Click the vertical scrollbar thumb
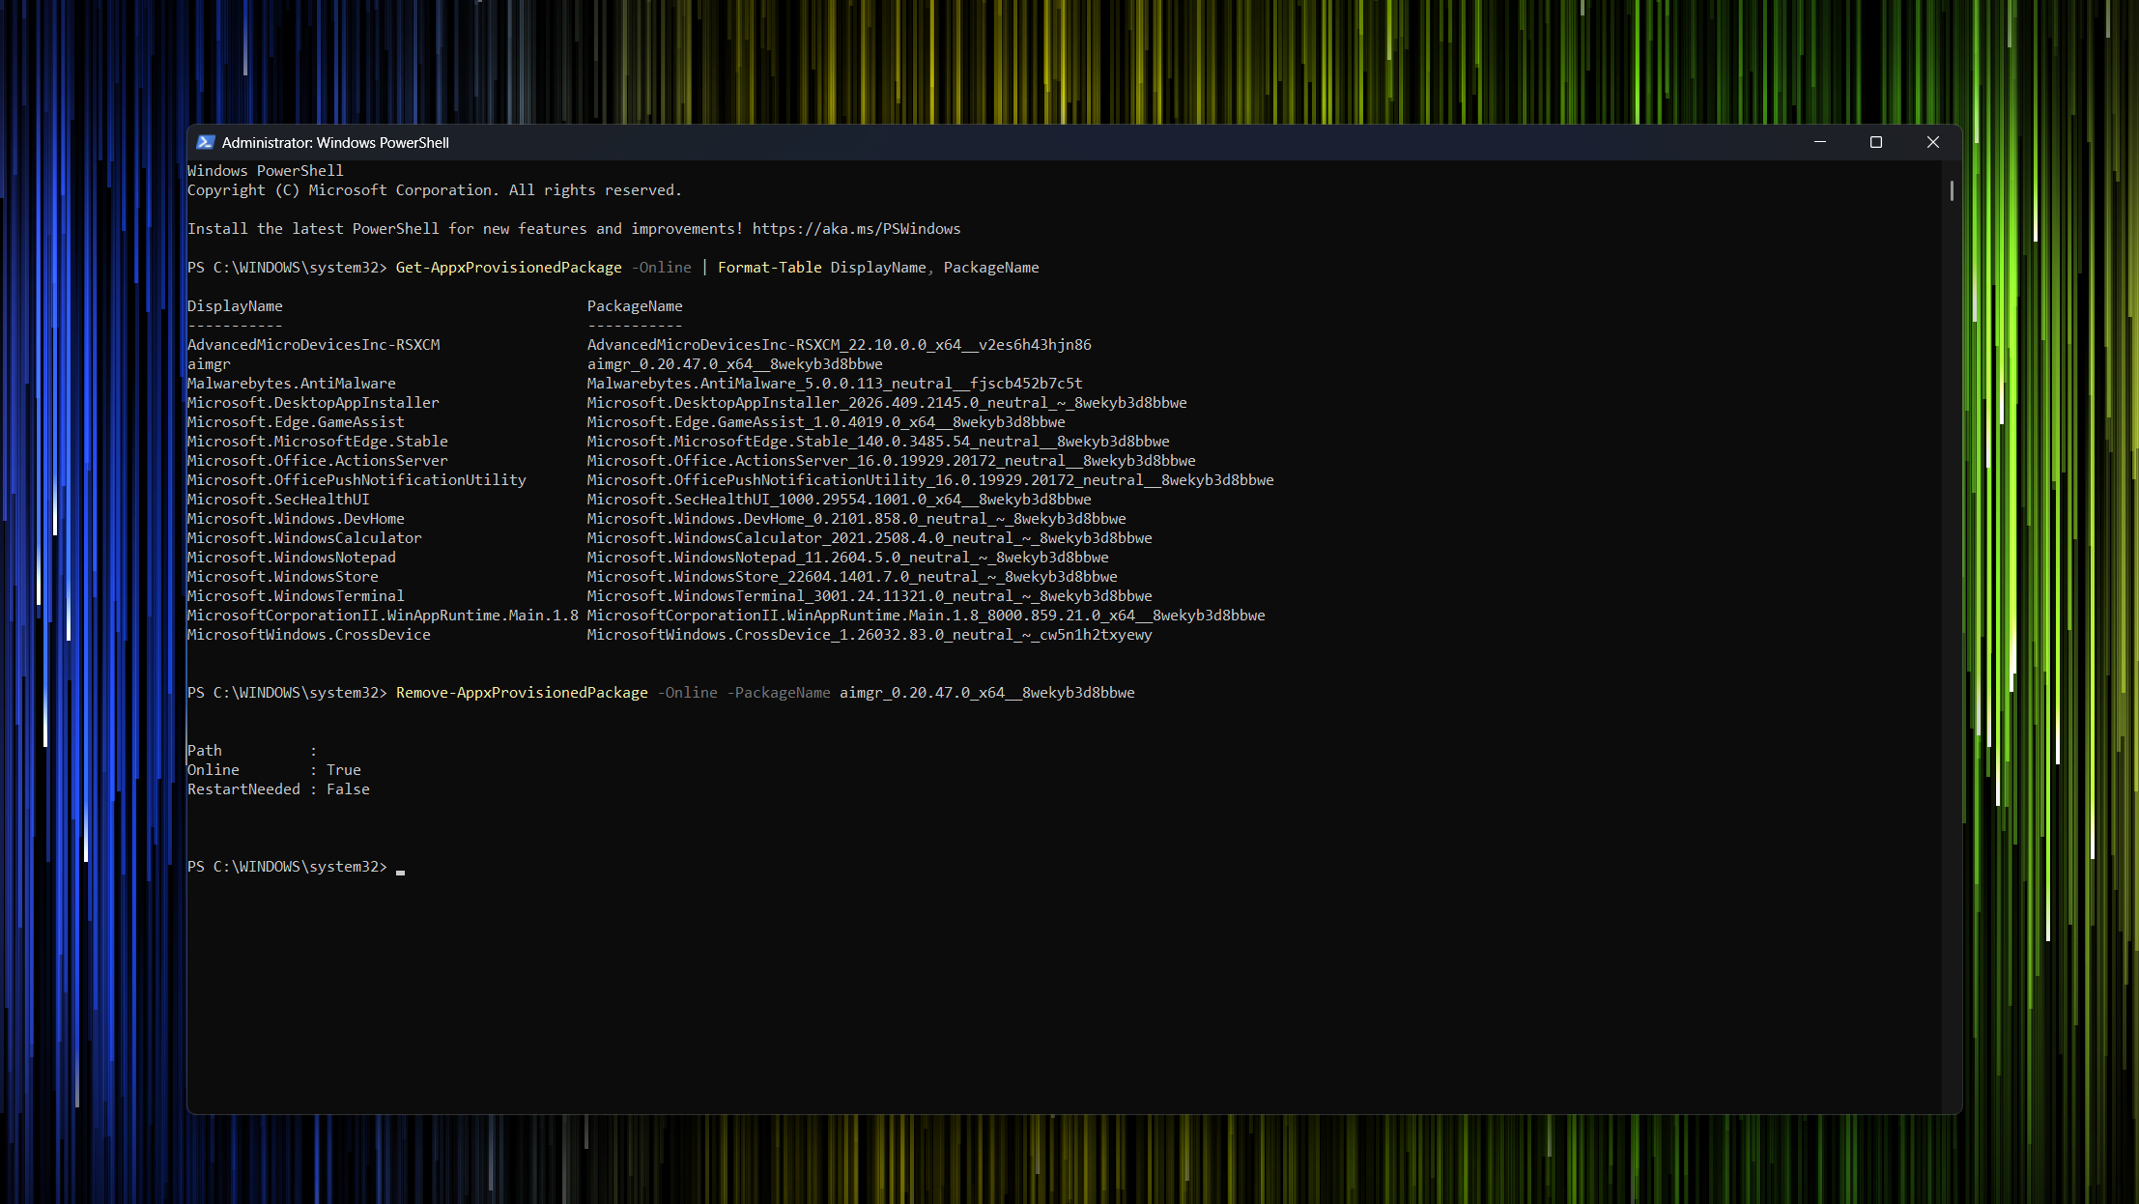 coord(1952,190)
